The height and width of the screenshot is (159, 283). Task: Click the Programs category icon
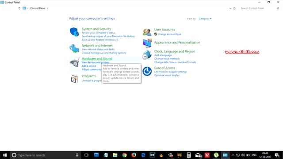[74, 79]
